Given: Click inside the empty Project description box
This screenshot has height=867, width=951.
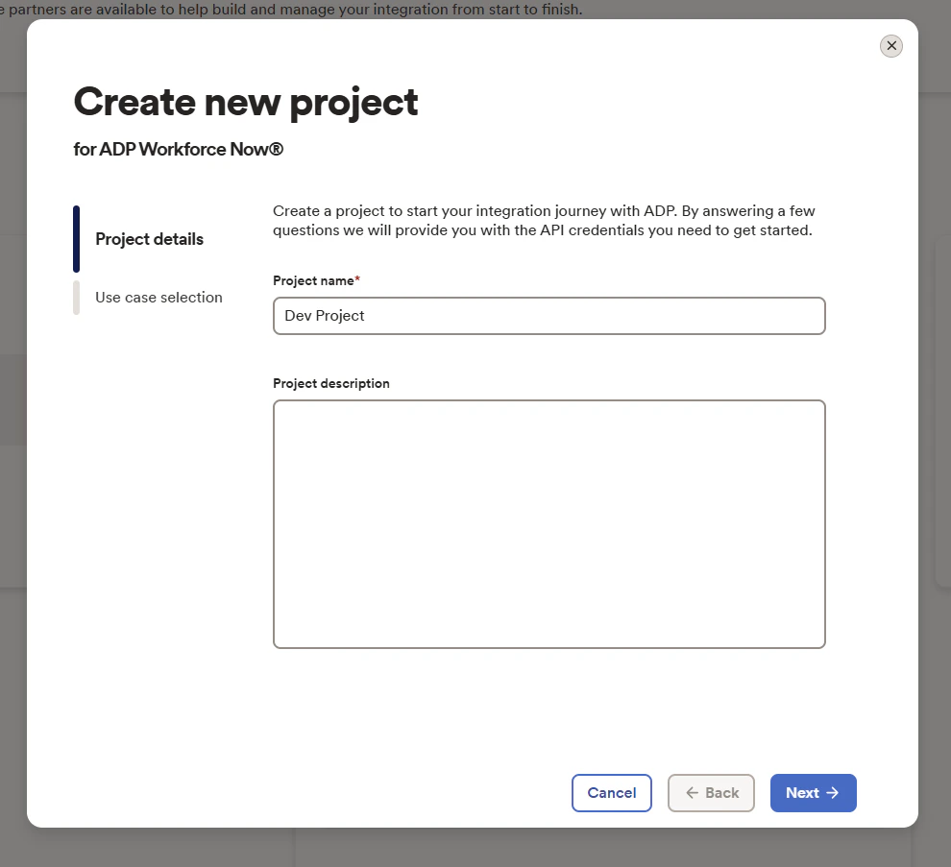Looking at the screenshot, I should [549, 523].
